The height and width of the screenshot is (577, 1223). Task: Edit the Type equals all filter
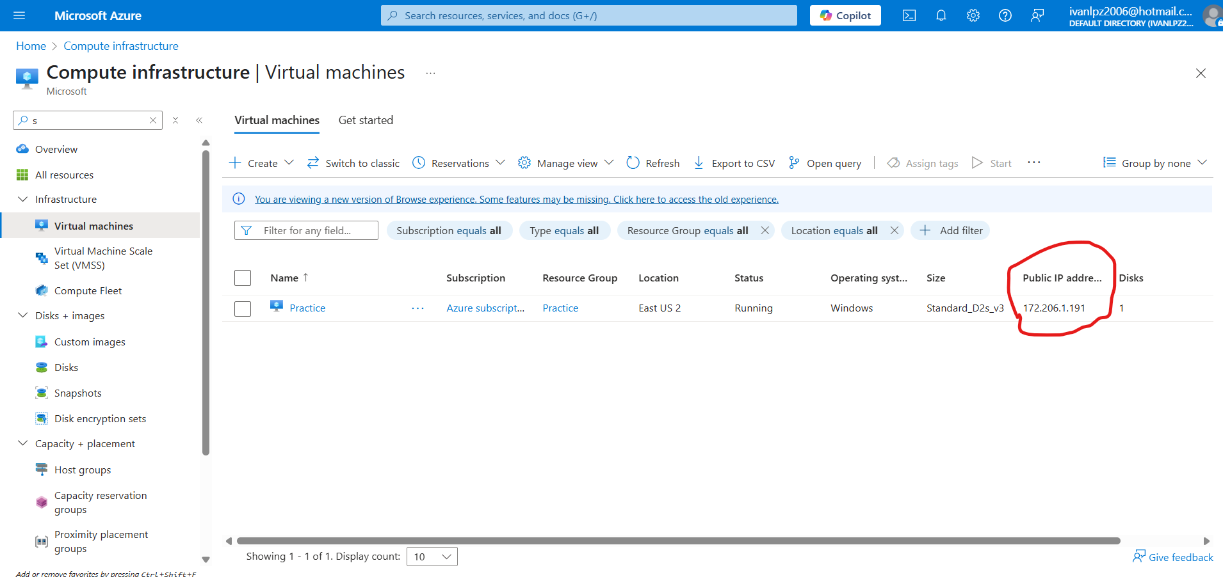[x=565, y=230]
